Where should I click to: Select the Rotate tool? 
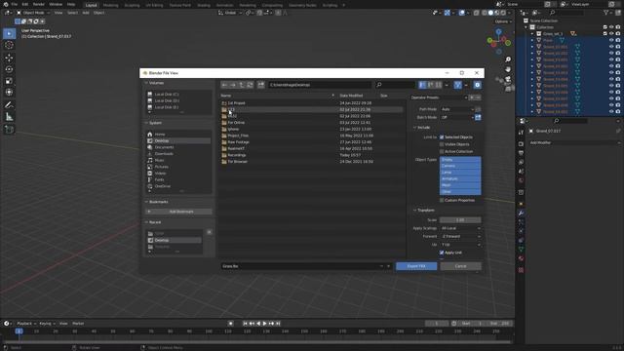coord(9,69)
